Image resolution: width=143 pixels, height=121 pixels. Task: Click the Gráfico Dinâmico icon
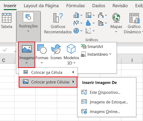click(x=134, y=18)
